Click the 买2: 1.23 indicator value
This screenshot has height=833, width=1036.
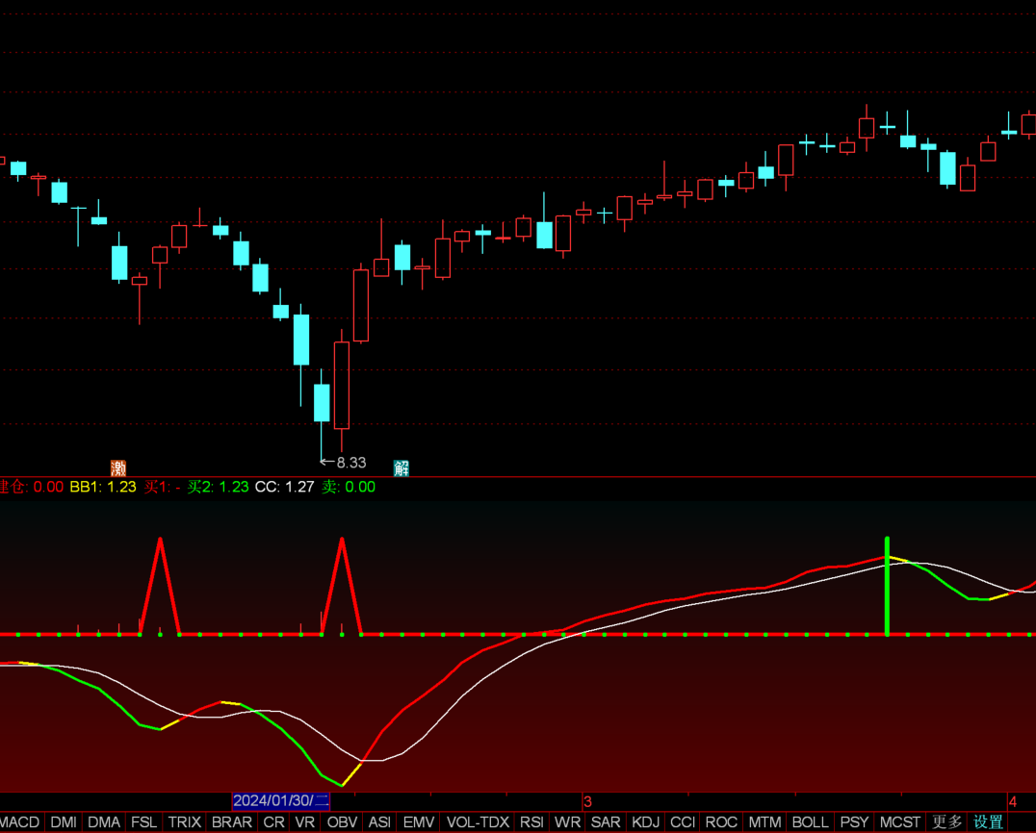pos(218,487)
